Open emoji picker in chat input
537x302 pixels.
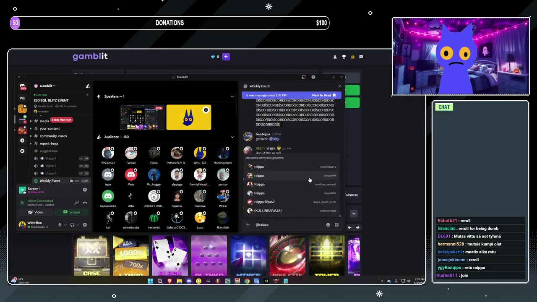[328, 225]
